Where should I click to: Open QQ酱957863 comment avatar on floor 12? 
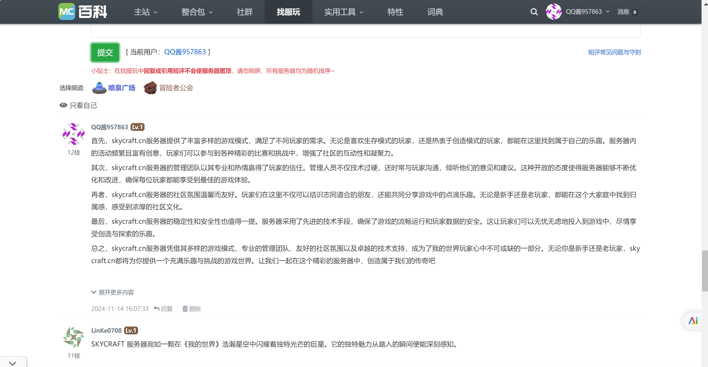pos(74,134)
